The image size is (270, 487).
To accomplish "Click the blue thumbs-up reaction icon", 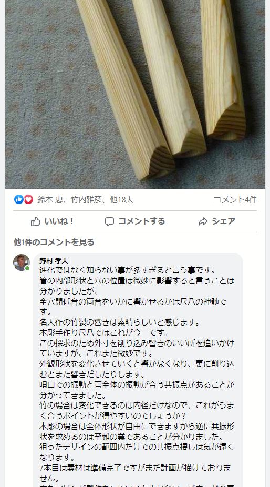I will [x=18, y=199].
